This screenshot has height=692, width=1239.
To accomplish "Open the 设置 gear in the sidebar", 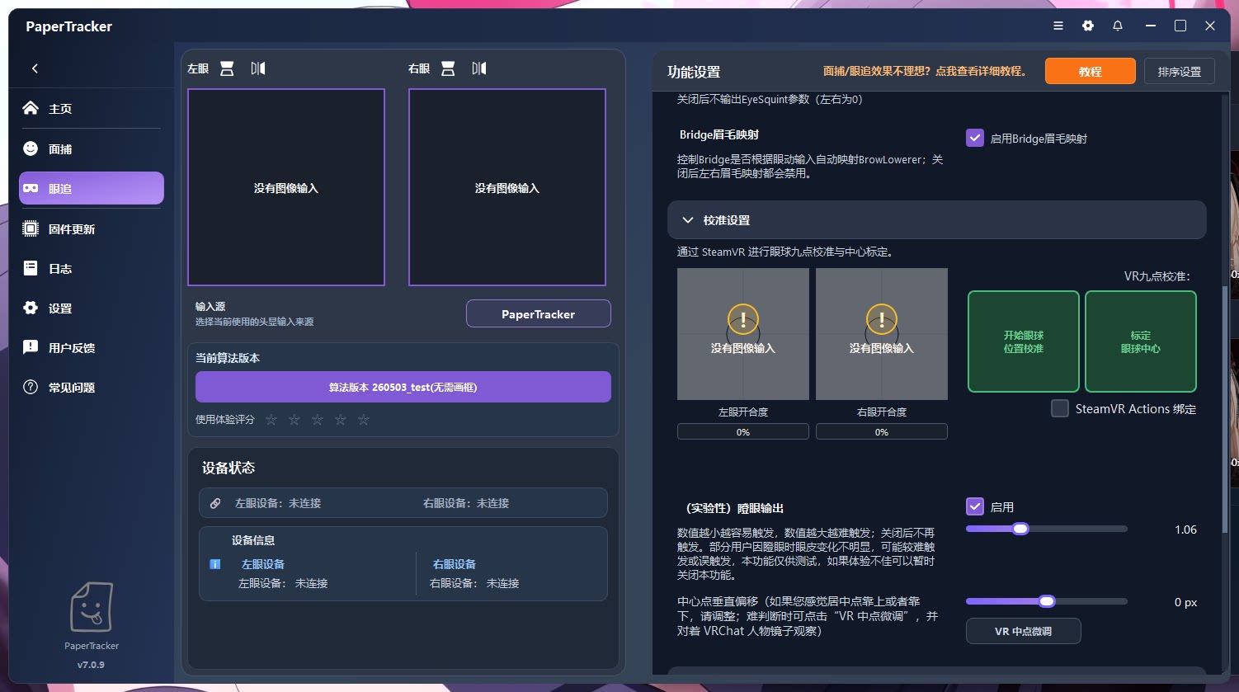I will 31,308.
